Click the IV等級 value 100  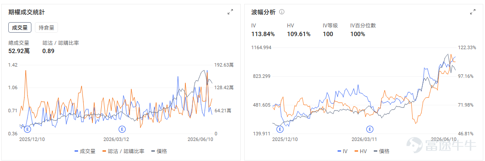pyautogui.click(x=328, y=34)
